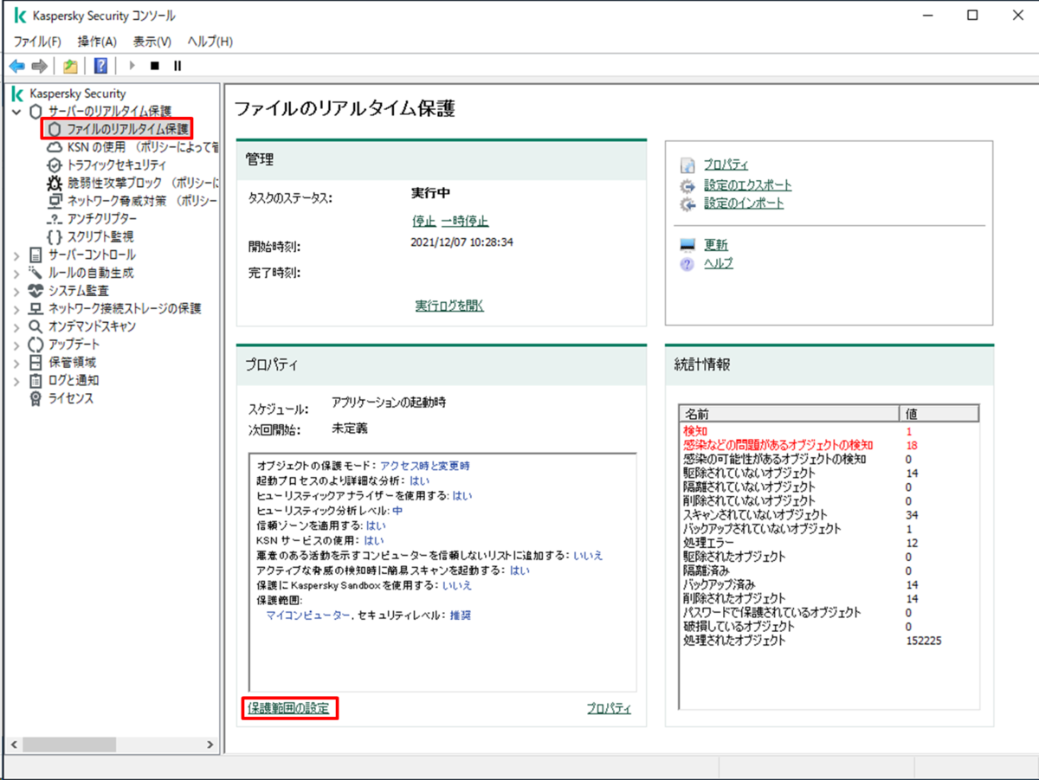Select the 脆弱性攻撃ブロック bug icon
The width and height of the screenshot is (1039, 780).
click(x=54, y=184)
